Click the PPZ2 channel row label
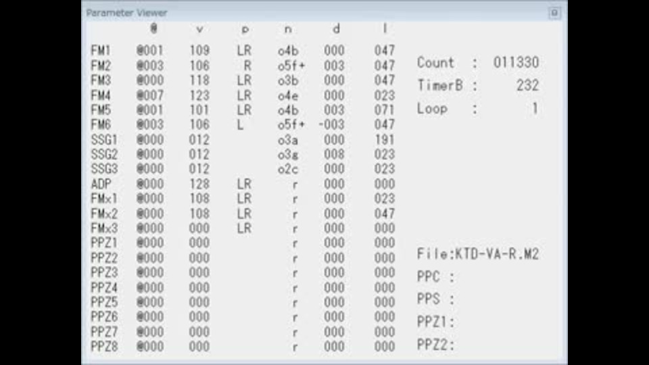Screen dimensions: 649x365 [x=104, y=258]
